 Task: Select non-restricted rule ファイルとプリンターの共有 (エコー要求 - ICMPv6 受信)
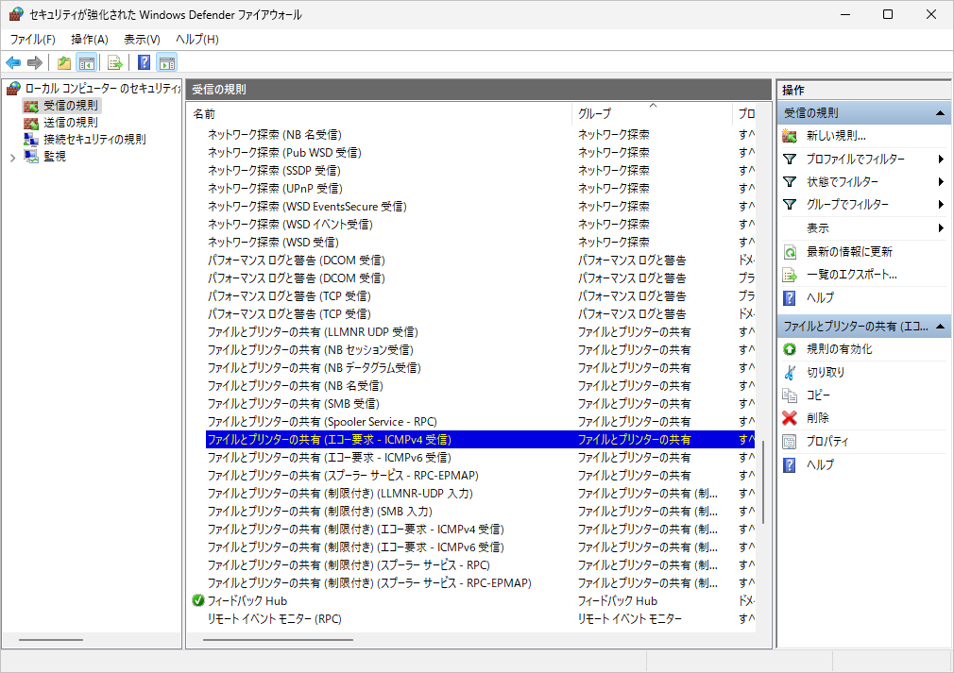tap(329, 457)
